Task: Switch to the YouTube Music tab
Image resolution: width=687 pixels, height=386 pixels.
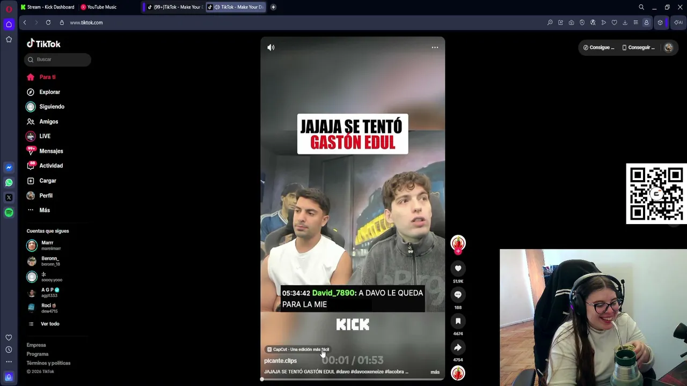Action: (x=99, y=7)
